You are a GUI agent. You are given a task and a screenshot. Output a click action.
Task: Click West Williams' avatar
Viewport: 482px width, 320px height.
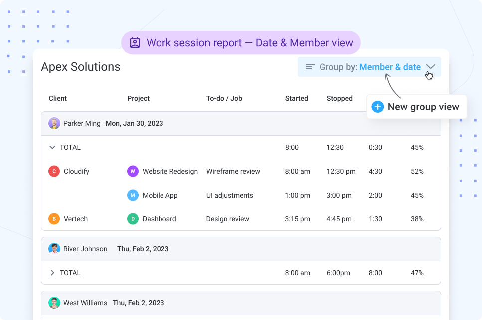click(x=54, y=303)
